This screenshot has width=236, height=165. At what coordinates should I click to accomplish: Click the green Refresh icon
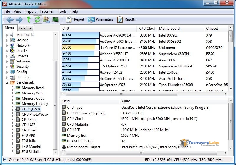(x=37, y=20)
